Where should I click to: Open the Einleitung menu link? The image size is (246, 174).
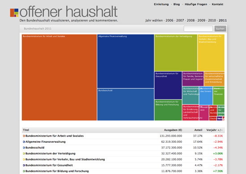(161, 4)
